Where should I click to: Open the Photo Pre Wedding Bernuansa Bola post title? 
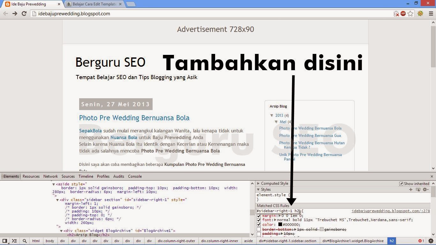[134, 118]
